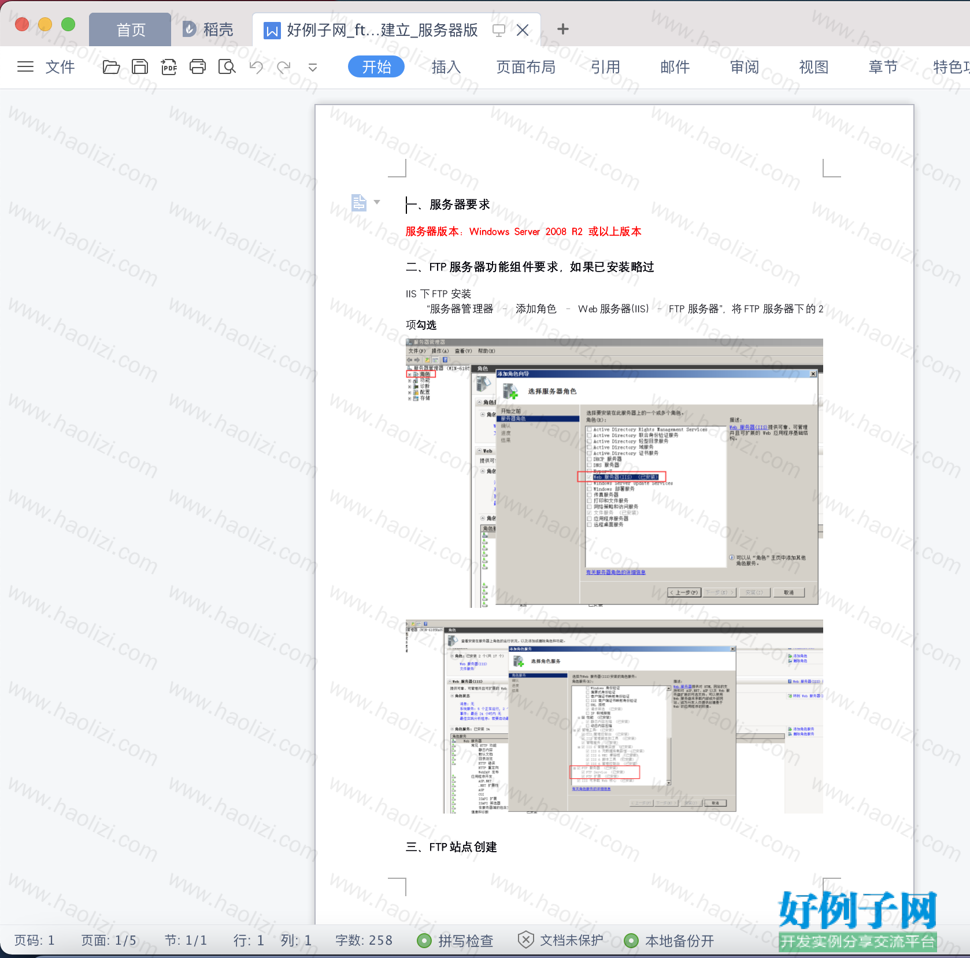Select the 审阅 ribbon tab
This screenshot has width=970, height=958.
tap(745, 67)
